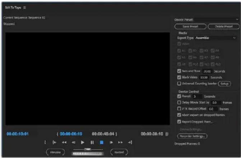Click the marker icon left of Go To In

(x=45, y=143)
